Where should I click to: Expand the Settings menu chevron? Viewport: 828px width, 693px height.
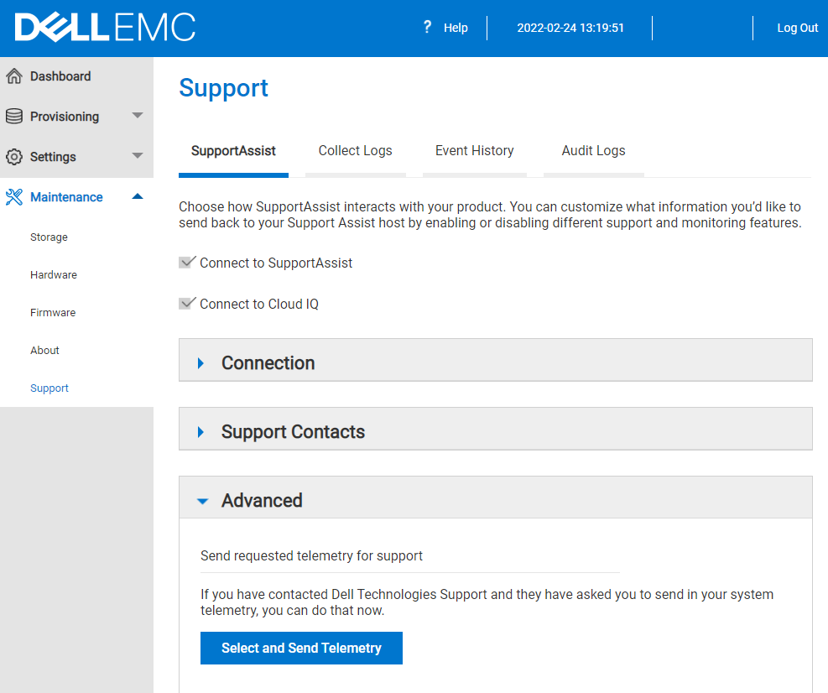137,156
